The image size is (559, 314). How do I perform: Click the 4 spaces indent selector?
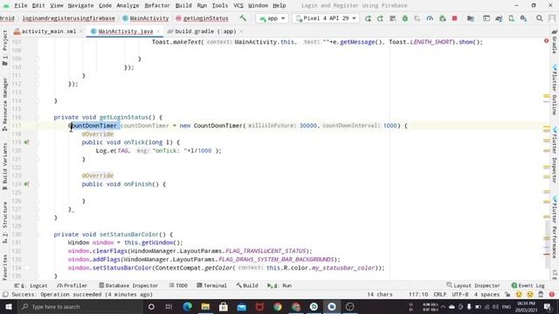(487, 295)
